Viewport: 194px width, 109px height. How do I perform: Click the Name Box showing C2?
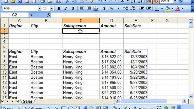[x=15, y=15]
